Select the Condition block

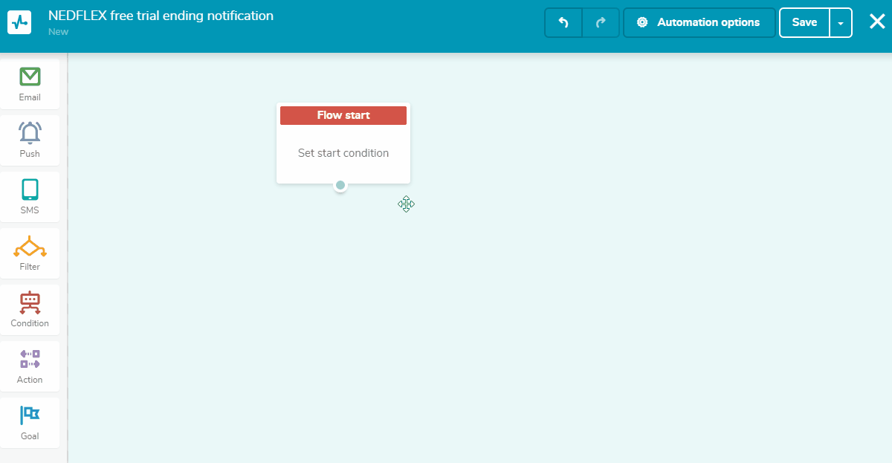30,309
